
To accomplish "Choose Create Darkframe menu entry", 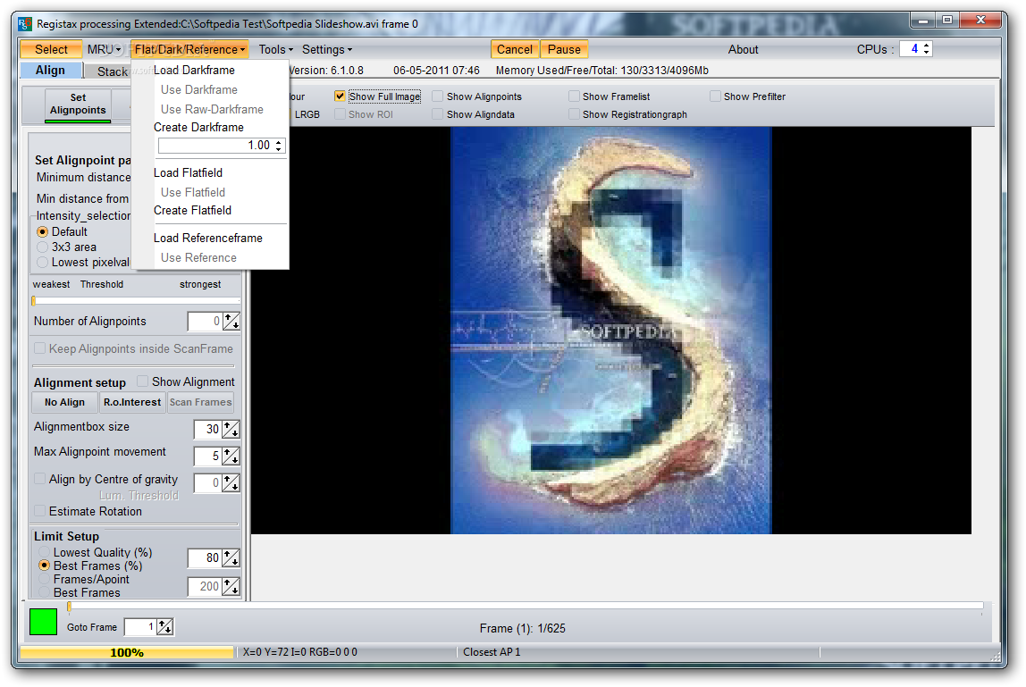I will (199, 127).
